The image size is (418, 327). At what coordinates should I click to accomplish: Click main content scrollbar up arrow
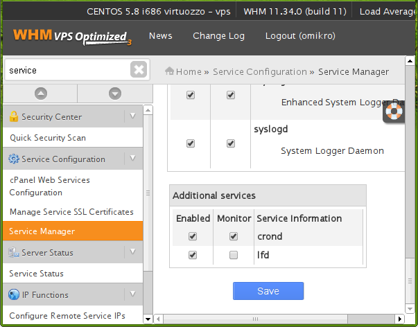[410, 61]
